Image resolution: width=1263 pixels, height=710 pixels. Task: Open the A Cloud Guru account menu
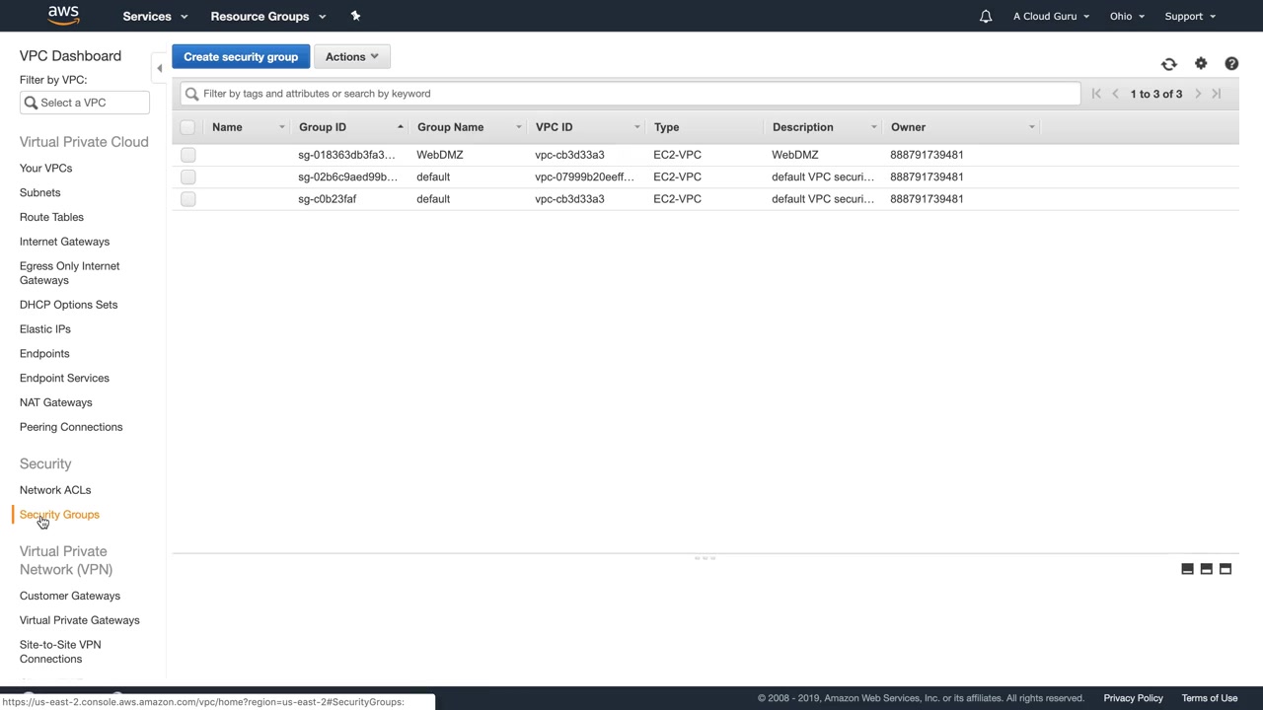1051,16
